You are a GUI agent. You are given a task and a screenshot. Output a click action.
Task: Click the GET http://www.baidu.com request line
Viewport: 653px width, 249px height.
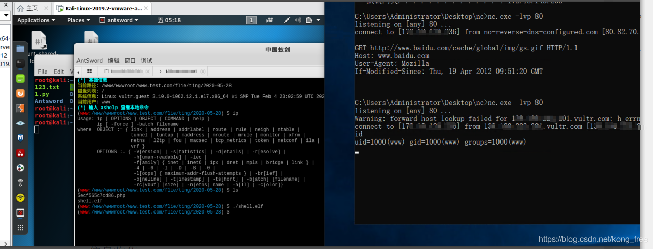[x=466, y=48]
